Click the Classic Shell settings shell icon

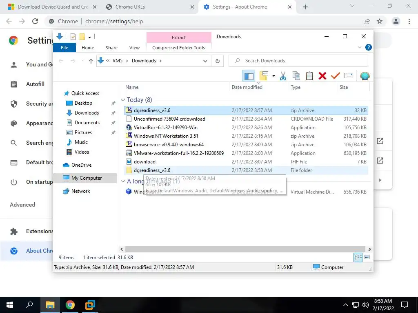365,76
